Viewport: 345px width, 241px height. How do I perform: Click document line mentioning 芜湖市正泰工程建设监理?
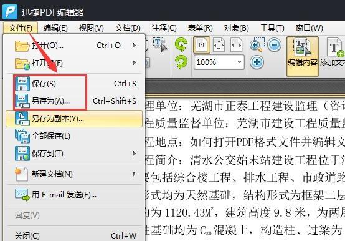[x=245, y=106]
